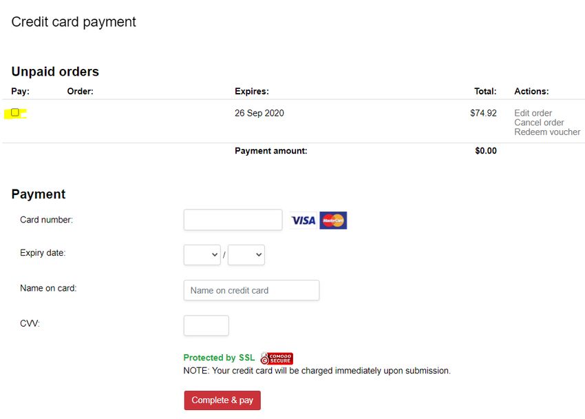The image size is (585, 419).
Task: Click the Edit order link
Action: pyautogui.click(x=533, y=113)
